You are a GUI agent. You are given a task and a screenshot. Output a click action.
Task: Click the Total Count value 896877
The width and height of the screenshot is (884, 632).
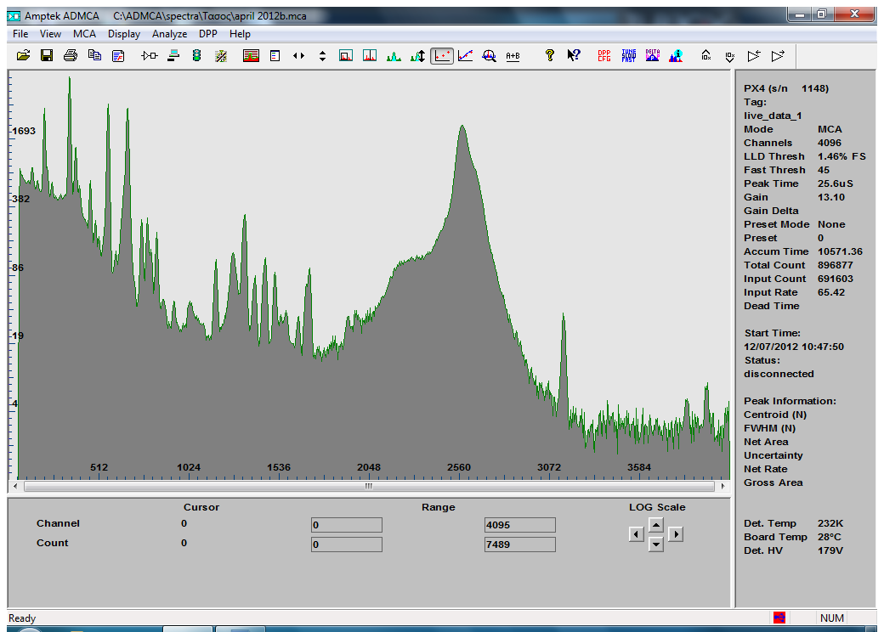click(835, 265)
